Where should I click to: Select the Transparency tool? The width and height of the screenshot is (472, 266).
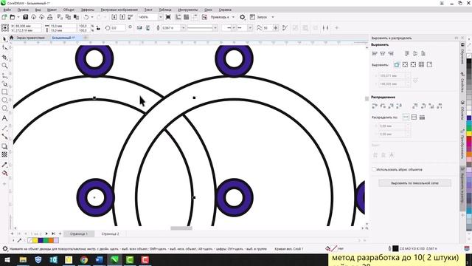pos(4,154)
